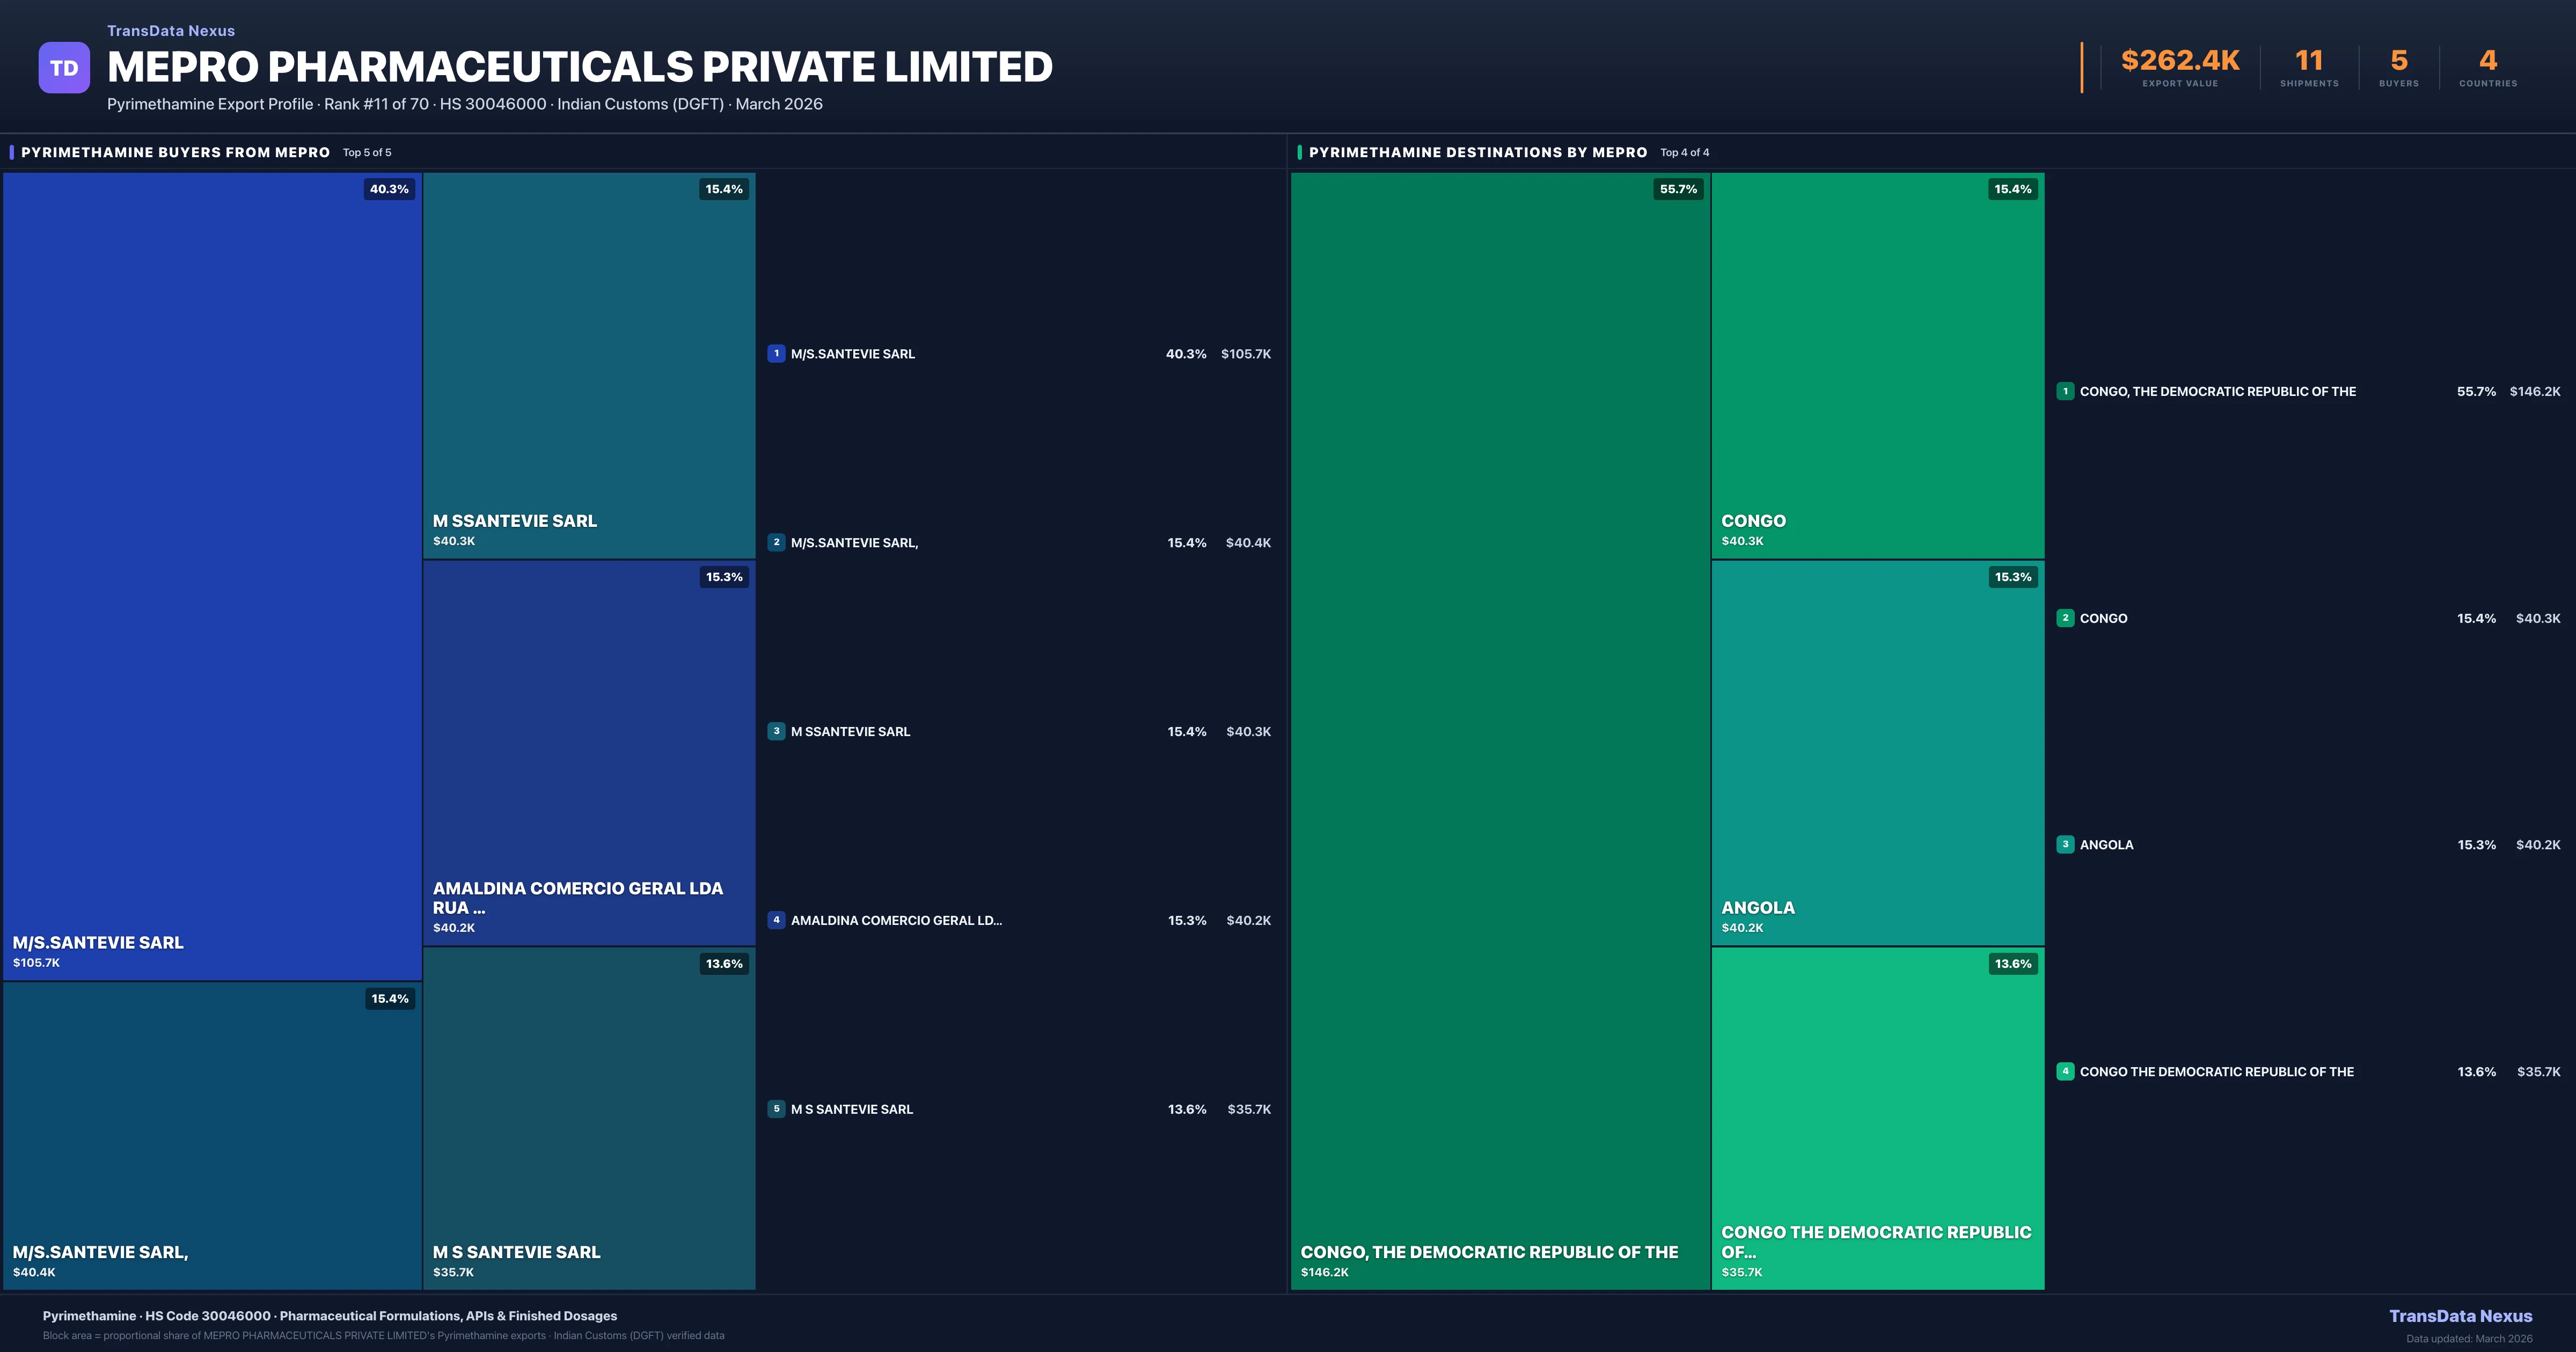
Task: Click rank badge 5 beside M S SANTEVIE SARL
Action: pyautogui.click(x=776, y=1109)
